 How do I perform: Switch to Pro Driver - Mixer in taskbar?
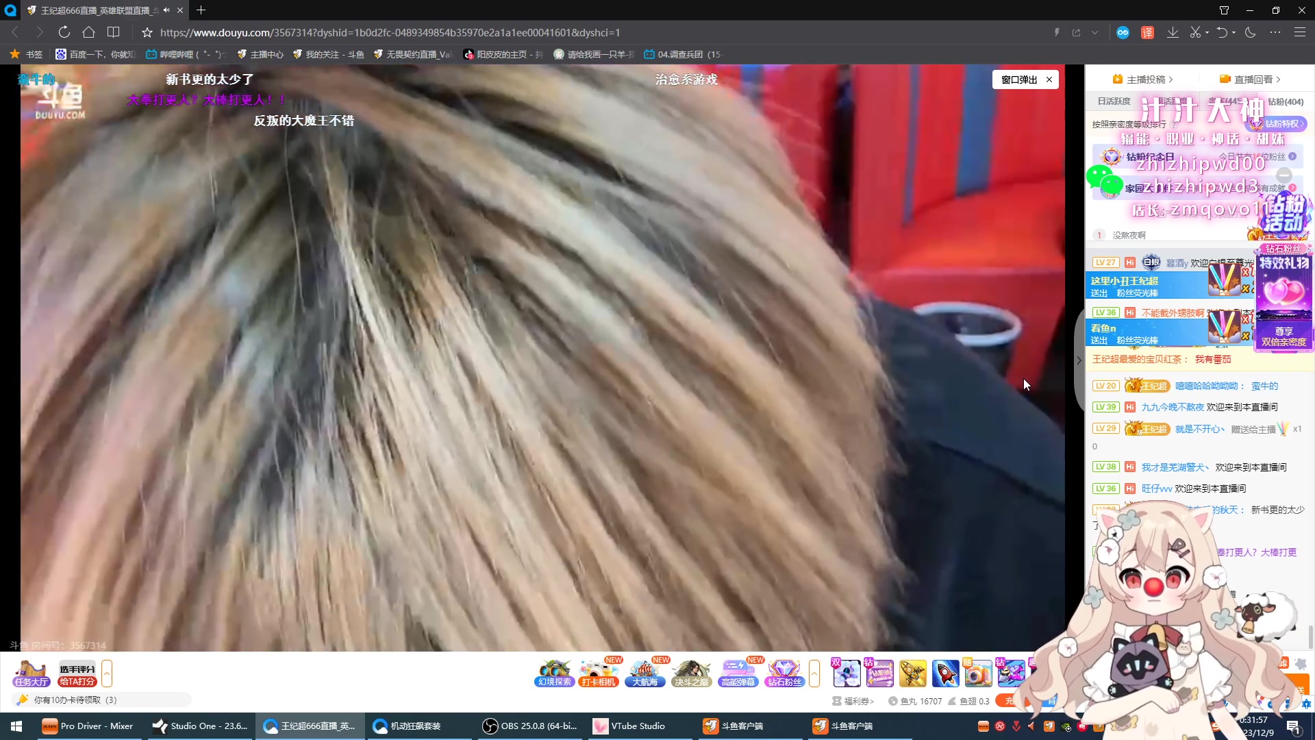tap(89, 726)
